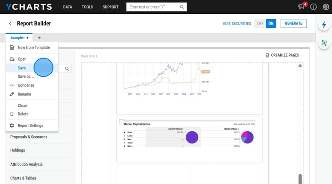Click the Client Portfolio 2 pie chart
This screenshot has width=332, height=184.
tap(247, 137)
